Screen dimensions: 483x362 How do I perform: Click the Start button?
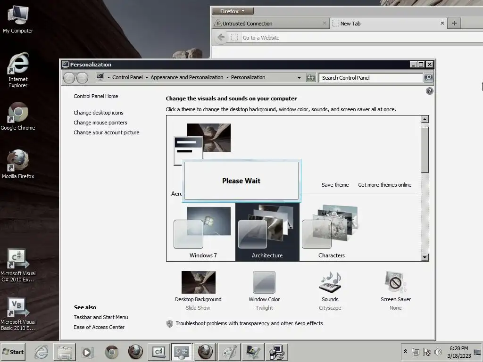(13, 352)
